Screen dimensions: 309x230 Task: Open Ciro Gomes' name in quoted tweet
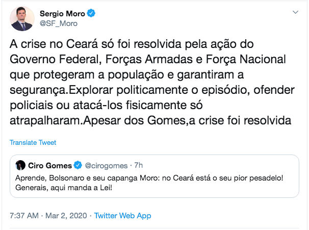click(x=51, y=165)
